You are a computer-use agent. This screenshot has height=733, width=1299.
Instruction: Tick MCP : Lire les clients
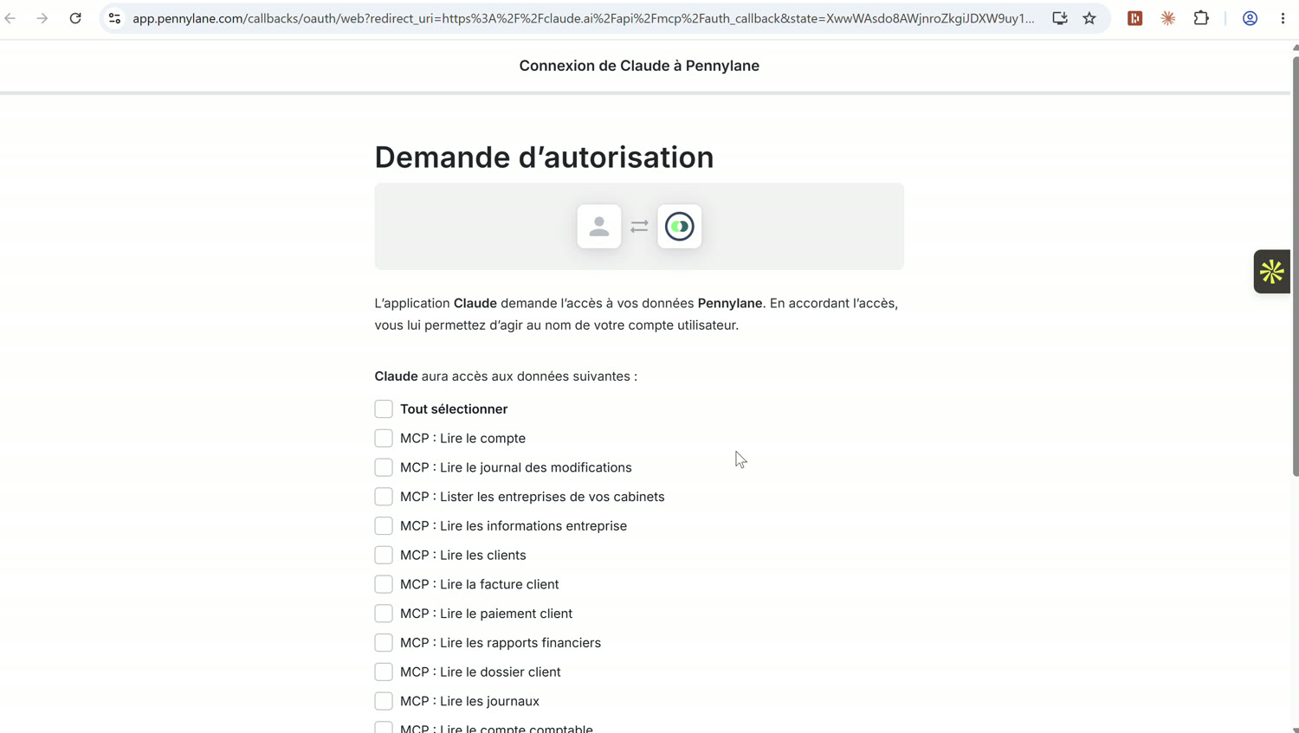(384, 555)
